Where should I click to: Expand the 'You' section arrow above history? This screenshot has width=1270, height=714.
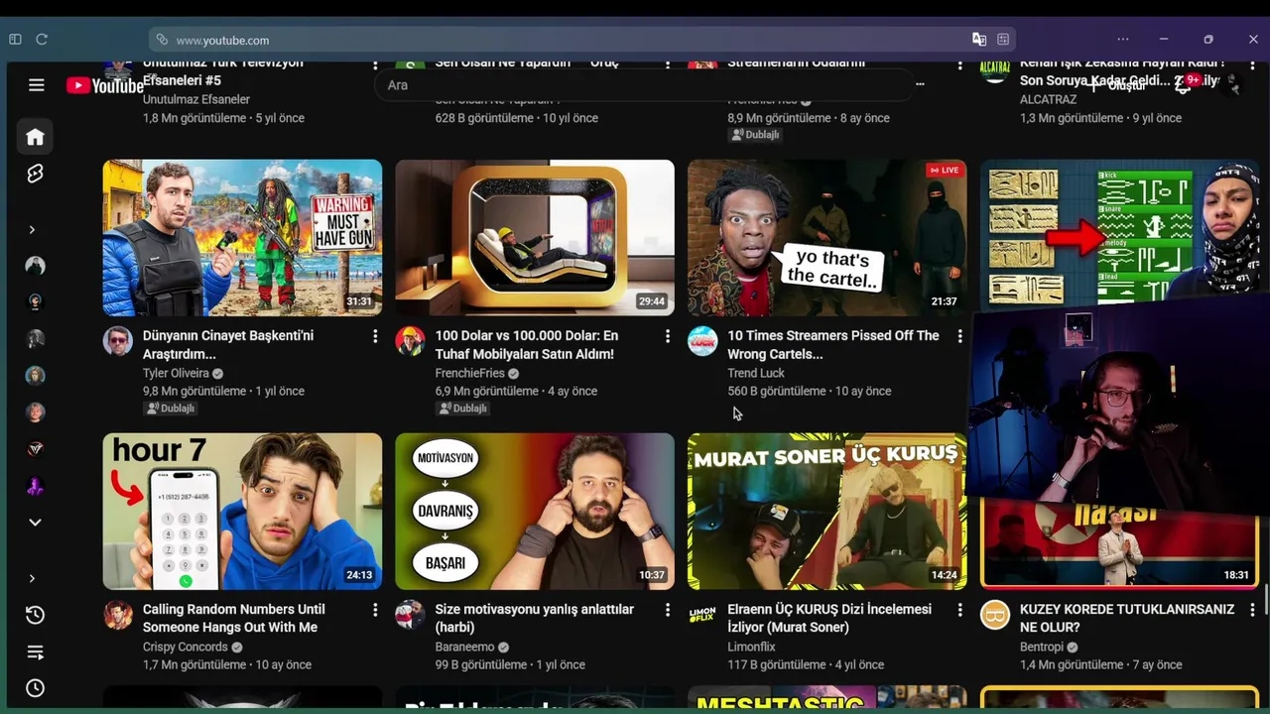coord(32,578)
